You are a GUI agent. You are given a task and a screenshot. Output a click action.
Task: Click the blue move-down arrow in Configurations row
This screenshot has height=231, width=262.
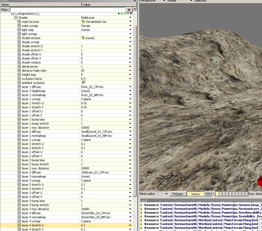pyautogui.click(x=125, y=14)
